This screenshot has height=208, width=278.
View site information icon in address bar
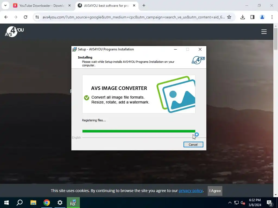click(x=37, y=17)
